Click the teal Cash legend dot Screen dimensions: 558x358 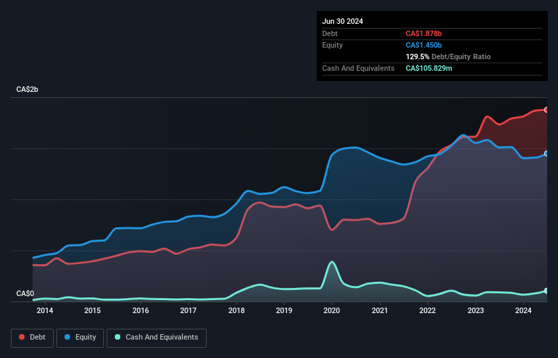[118, 337]
